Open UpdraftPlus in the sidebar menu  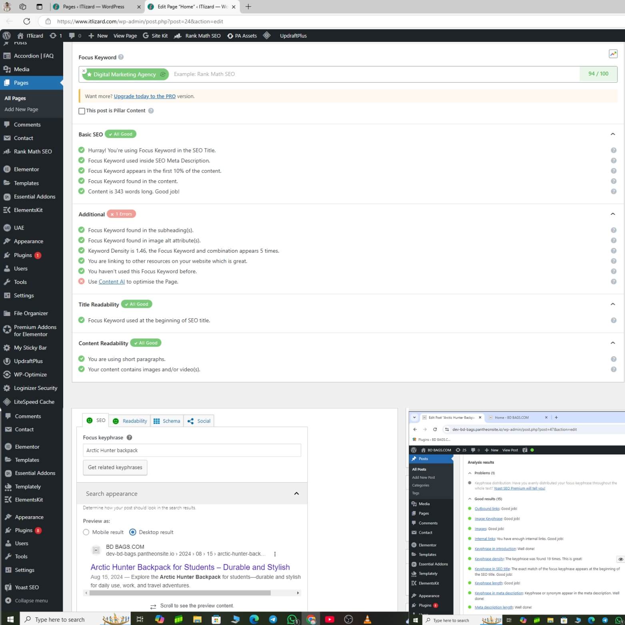click(x=28, y=361)
